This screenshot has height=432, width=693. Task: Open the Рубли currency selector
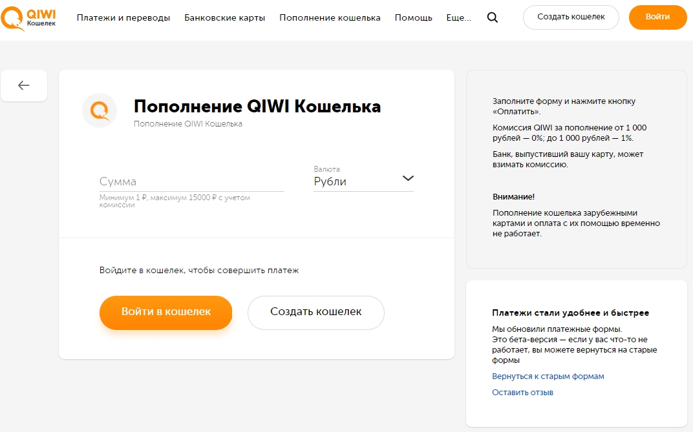[363, 181]
